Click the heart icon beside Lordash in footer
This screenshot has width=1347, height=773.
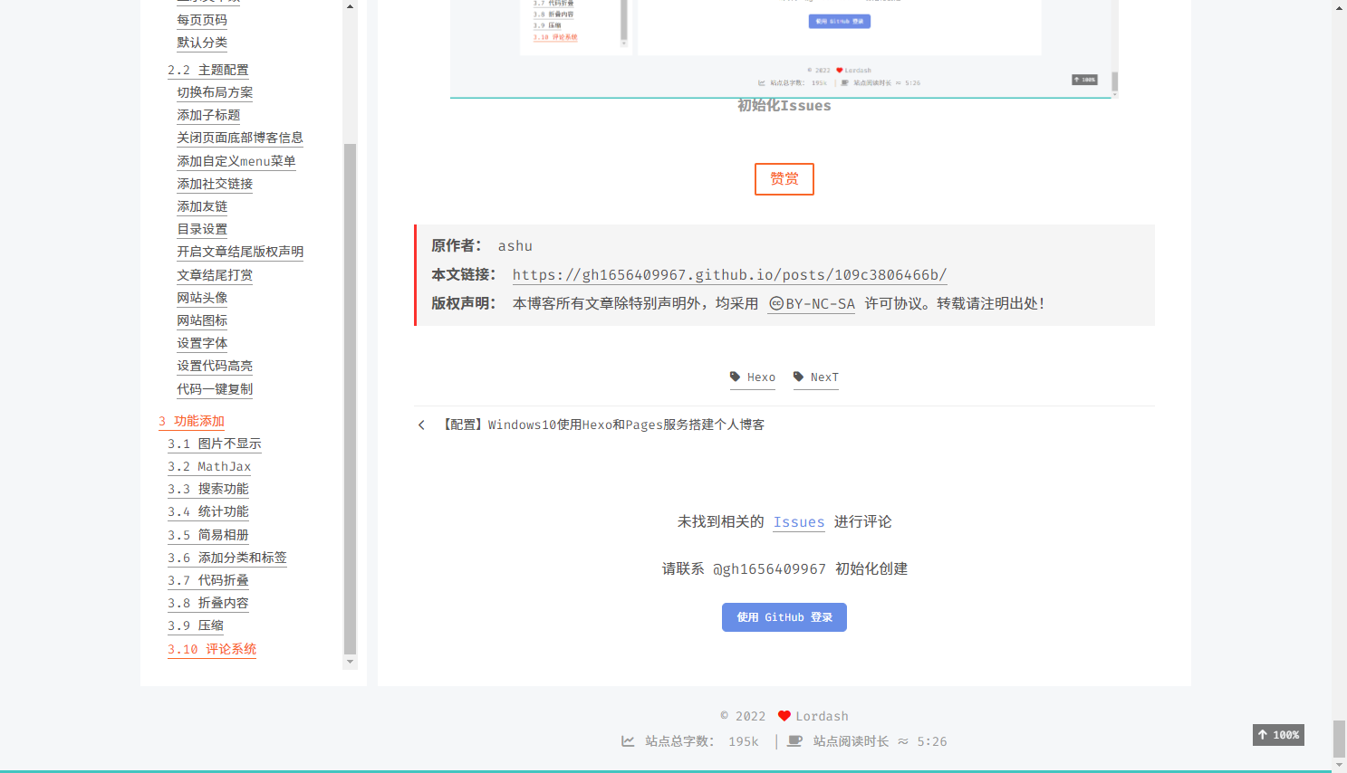tap(784, 715)
